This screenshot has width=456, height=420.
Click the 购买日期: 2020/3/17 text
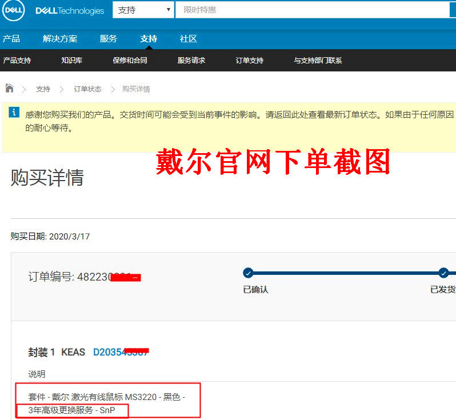click(50, 236)
